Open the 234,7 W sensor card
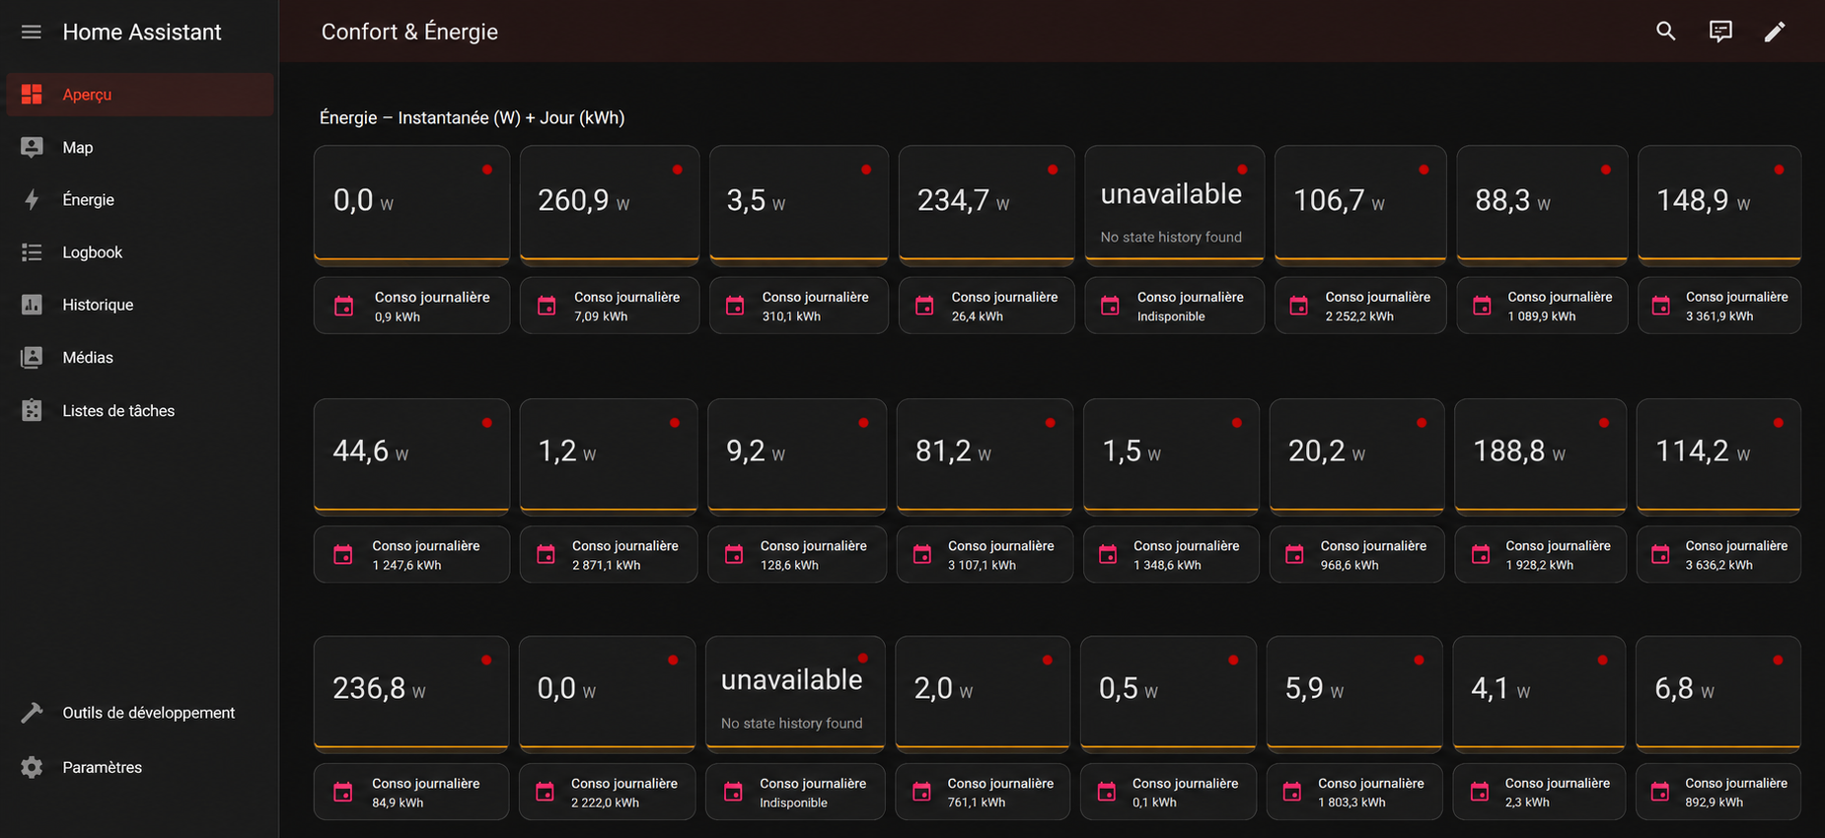1825x838 pixels. pos(986,205)
